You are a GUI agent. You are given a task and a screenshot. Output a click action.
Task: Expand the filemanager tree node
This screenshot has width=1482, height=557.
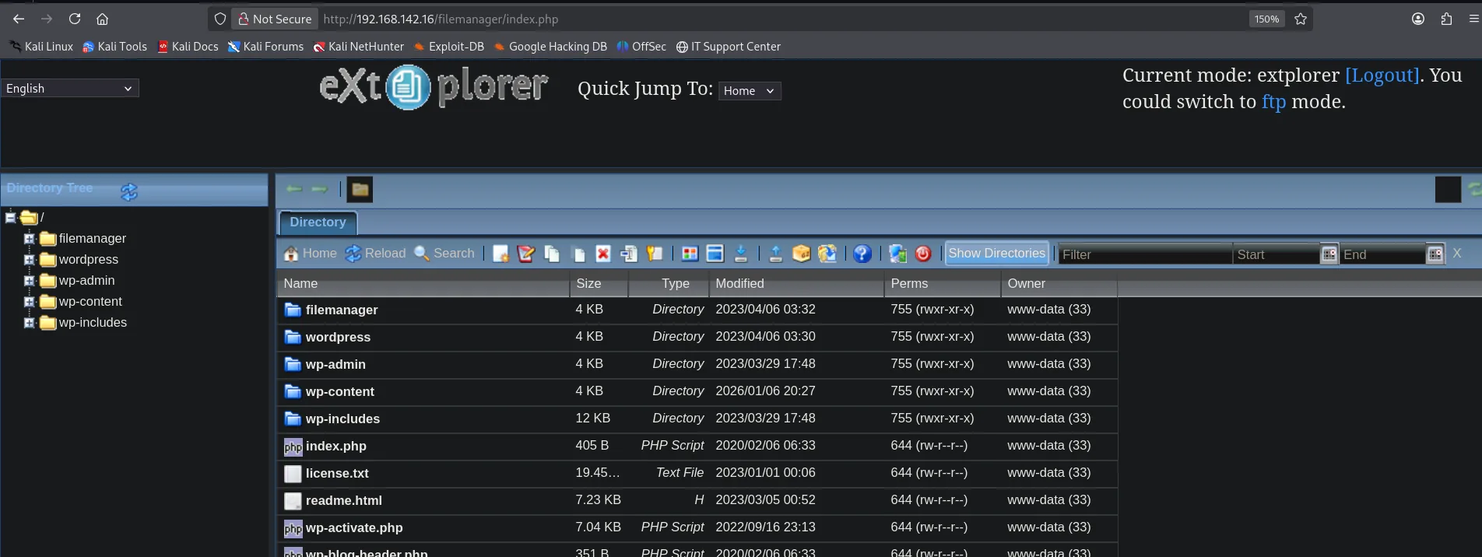[29, 239]
